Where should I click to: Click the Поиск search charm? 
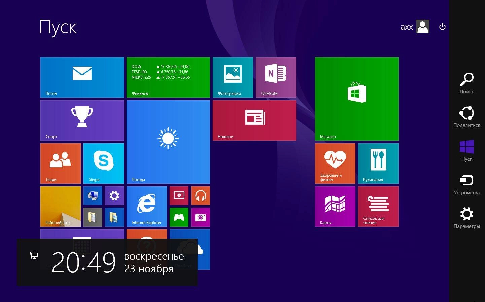coord(467,83)
